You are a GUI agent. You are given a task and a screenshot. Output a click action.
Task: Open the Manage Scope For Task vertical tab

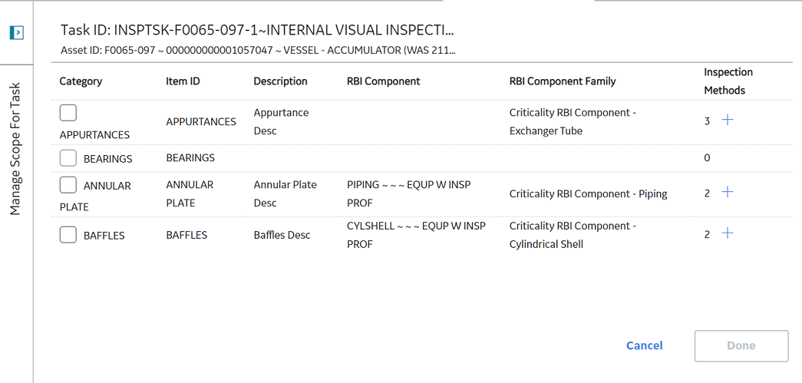click(16, 148)
